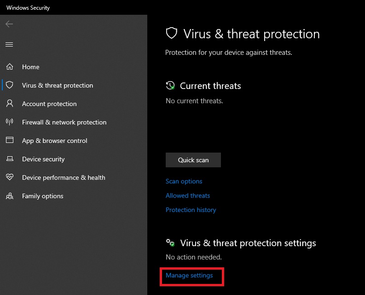
Task: Click Manage settings link
Action: tap(189, 275)
